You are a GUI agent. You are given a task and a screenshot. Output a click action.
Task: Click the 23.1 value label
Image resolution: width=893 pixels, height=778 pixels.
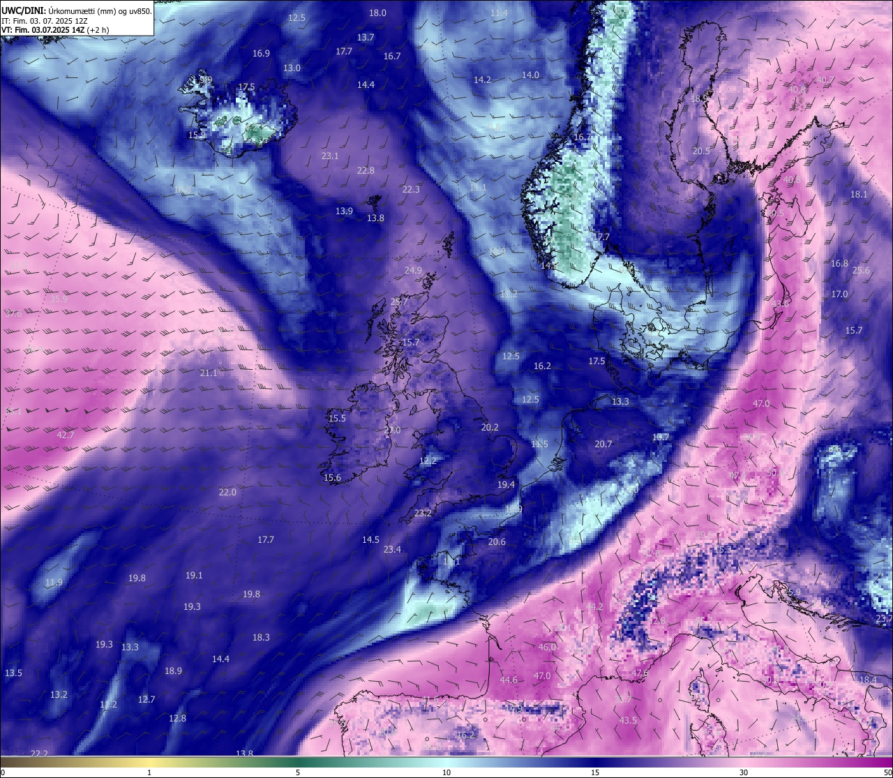330,156
